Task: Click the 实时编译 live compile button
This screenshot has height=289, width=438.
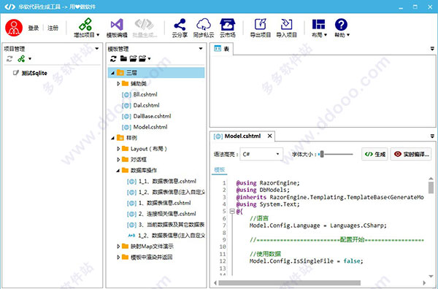Action: (x=411, y=154)
